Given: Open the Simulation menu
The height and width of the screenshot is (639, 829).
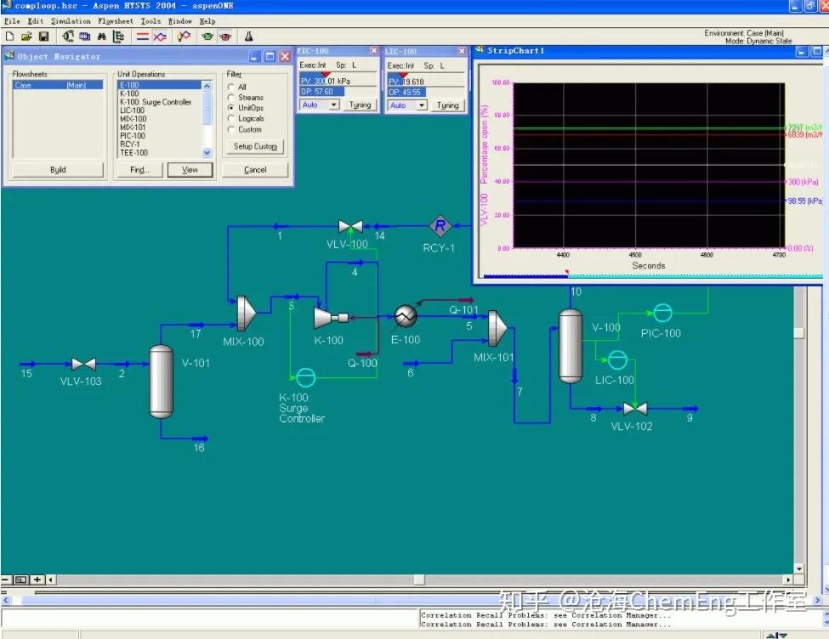Looking at the screenshot, I should click(x=71, y=20).
